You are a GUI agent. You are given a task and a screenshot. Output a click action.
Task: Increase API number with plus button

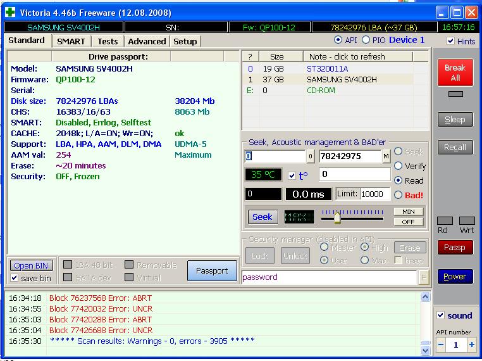(471, 345)
